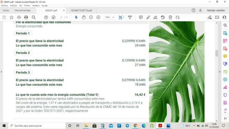
Task: Open the Firmar menu
Action: pyautogui.click(x=27, y=5)
